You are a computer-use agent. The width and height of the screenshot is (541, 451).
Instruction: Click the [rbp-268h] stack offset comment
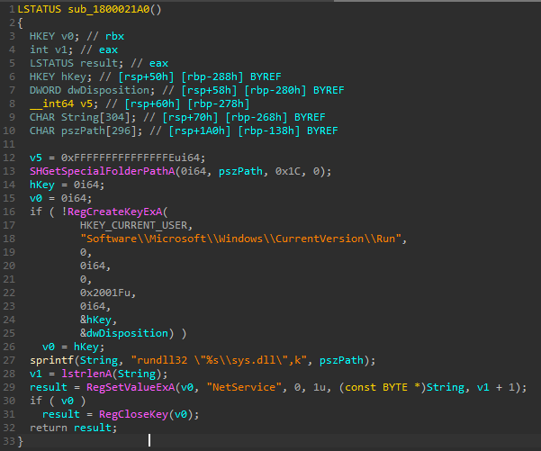point(257,117)
